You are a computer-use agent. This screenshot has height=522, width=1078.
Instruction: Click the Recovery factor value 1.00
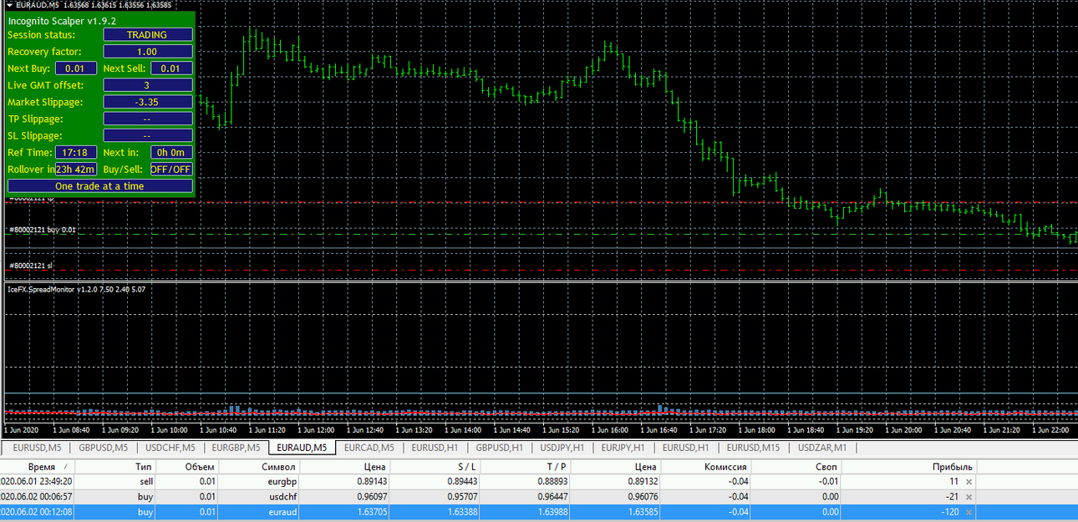[x=148, y=52]
